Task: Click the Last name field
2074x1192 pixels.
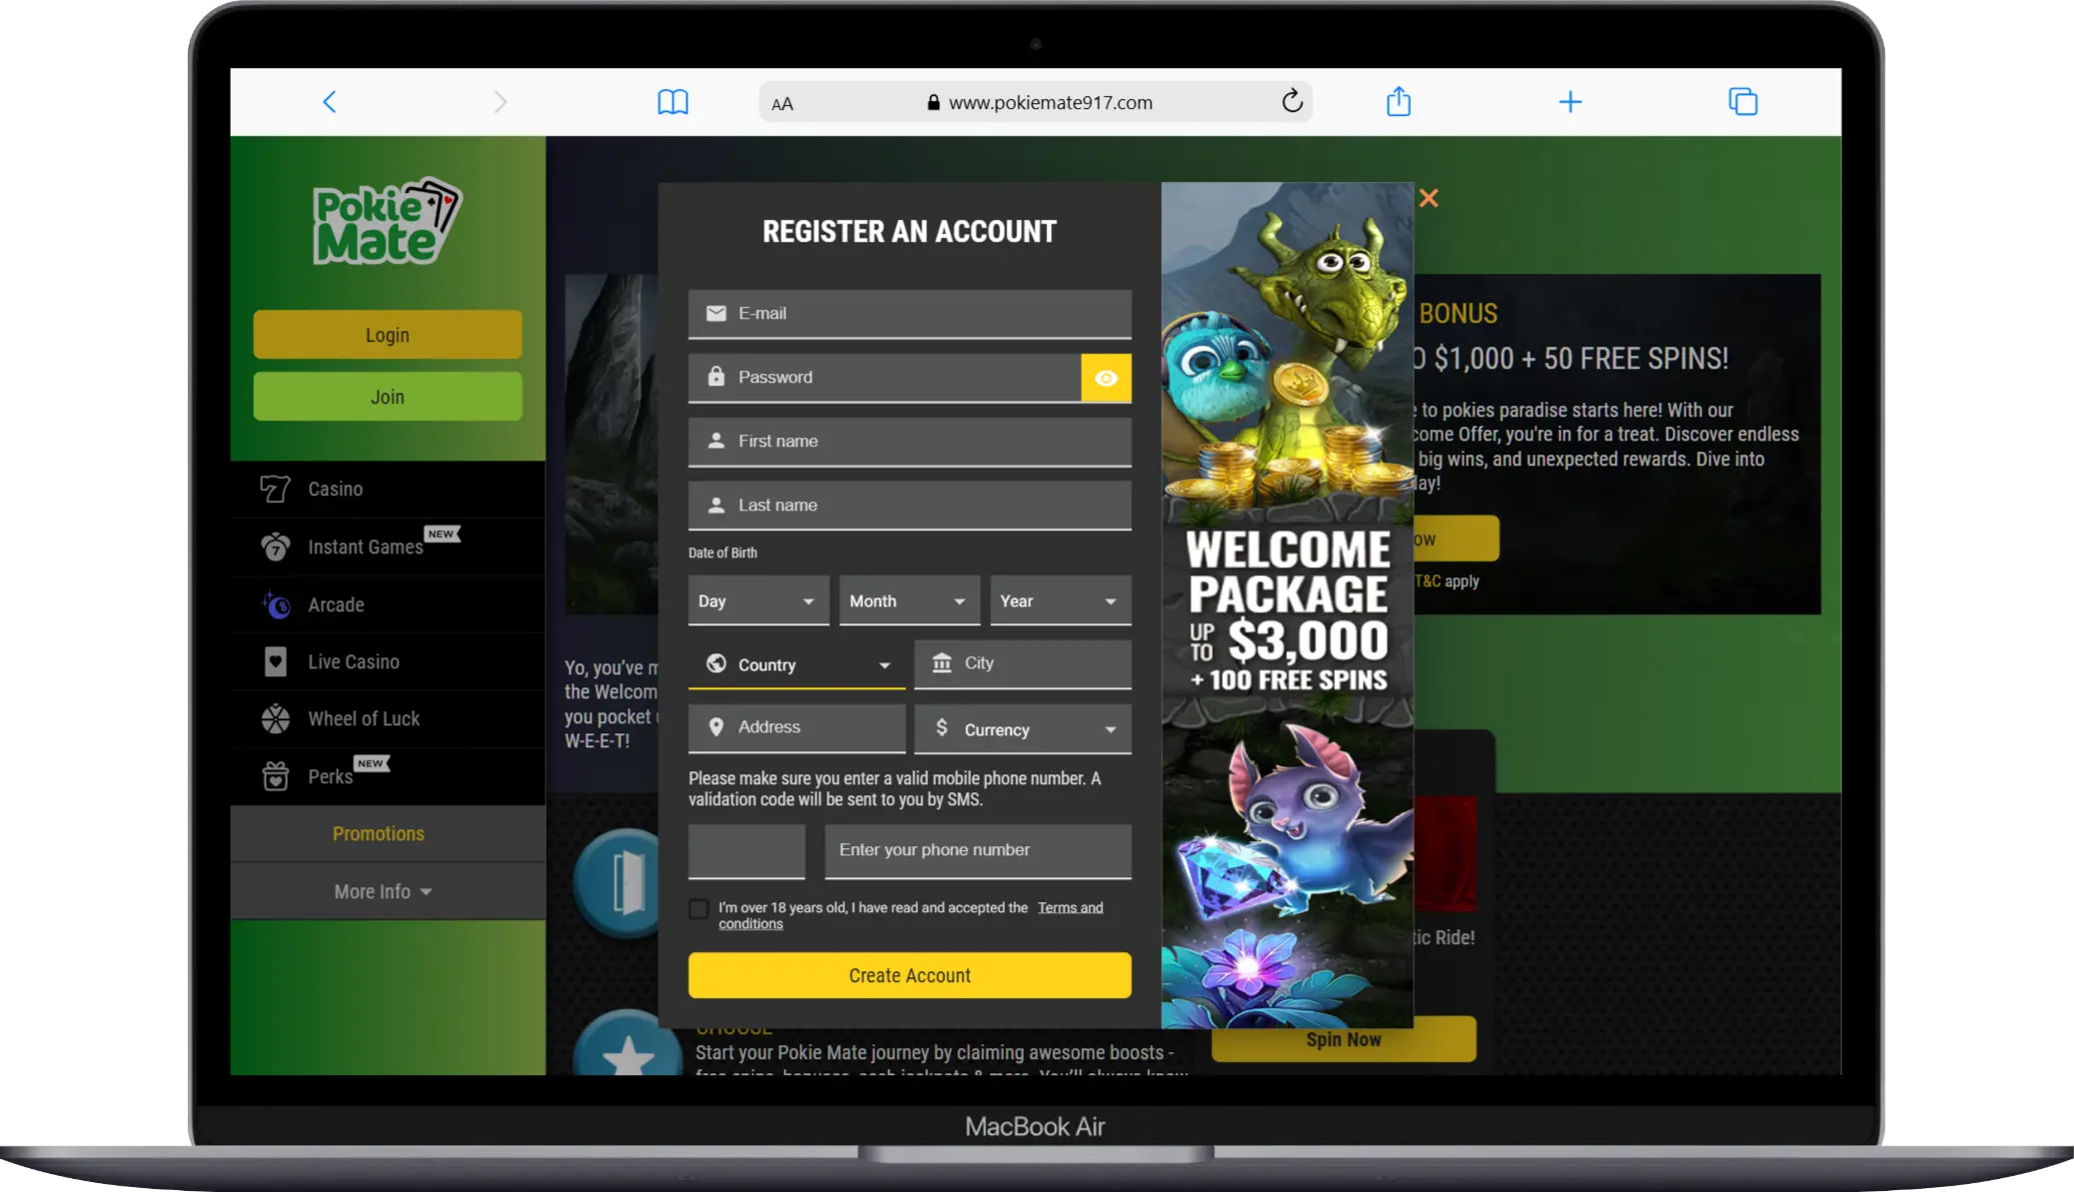Action: click(909, 506)
